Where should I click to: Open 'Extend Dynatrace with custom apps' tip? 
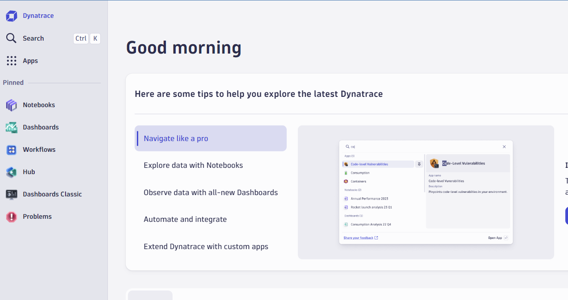[x=206, y=246]
